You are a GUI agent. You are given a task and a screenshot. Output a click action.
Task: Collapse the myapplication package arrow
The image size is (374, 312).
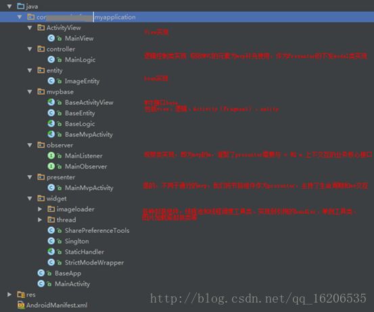tap(20, 17)
